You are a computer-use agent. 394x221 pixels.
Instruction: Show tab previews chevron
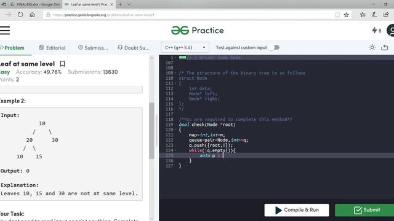point(129,4)
